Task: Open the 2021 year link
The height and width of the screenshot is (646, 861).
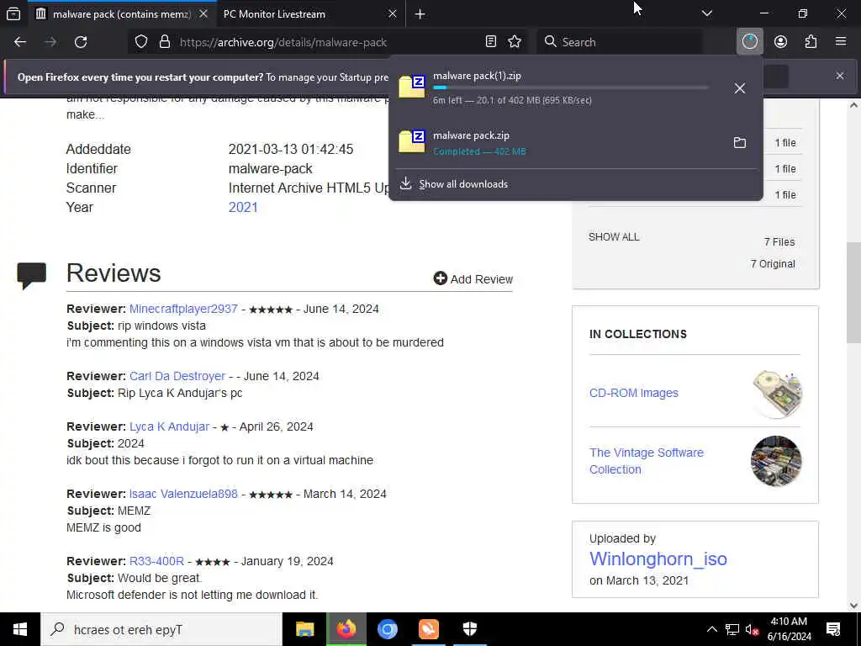Action: (x=243, y=207)
